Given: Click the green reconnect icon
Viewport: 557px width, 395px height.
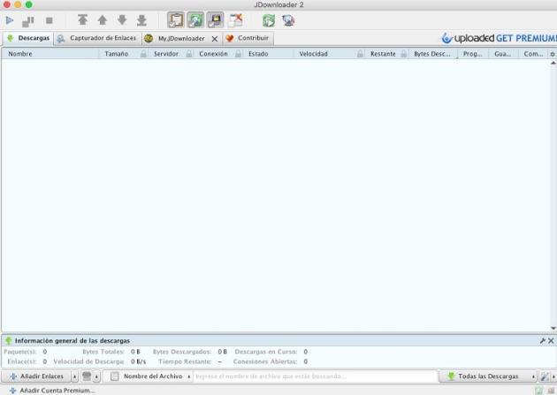Looking at the screenshot, I should (x=269, y=20).
